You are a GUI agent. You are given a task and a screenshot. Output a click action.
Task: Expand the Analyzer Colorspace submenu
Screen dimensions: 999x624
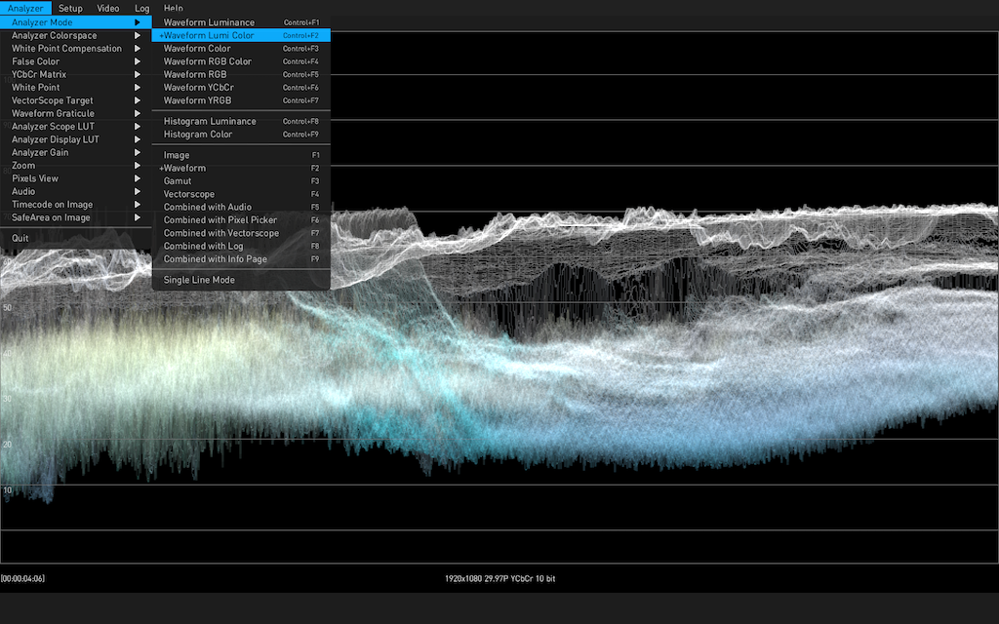(x=55, y=36)
